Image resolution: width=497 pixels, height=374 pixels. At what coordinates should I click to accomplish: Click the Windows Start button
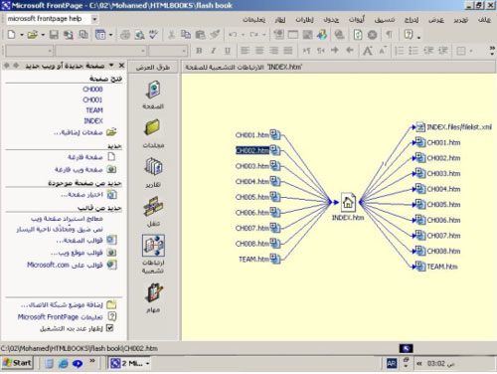pyautogui.click(x=17, y=363)
